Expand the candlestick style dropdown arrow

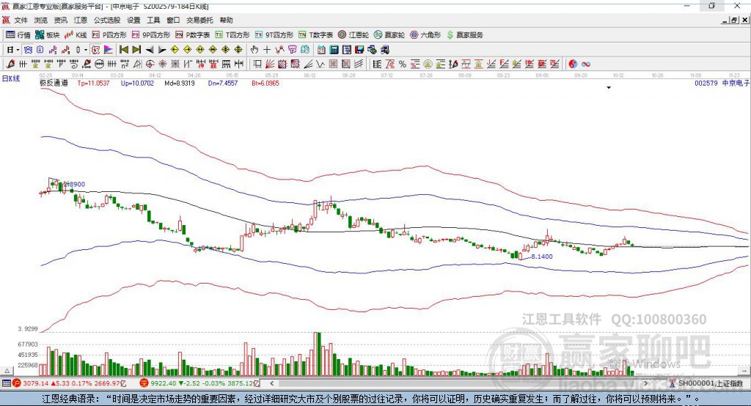(x=85, y=50)
